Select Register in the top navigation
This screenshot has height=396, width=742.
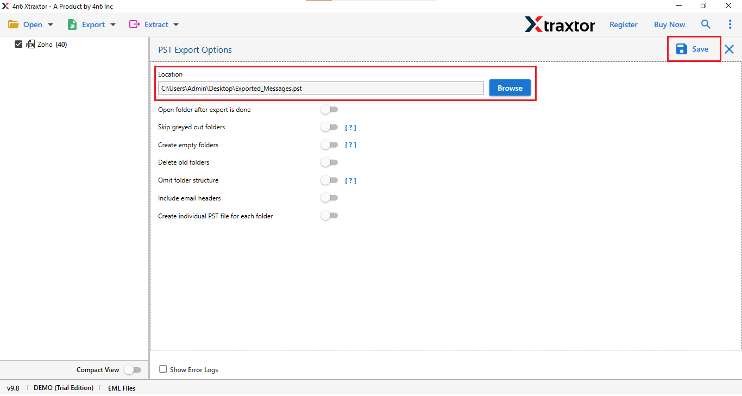pyautogui.click(x=623, y=24)
